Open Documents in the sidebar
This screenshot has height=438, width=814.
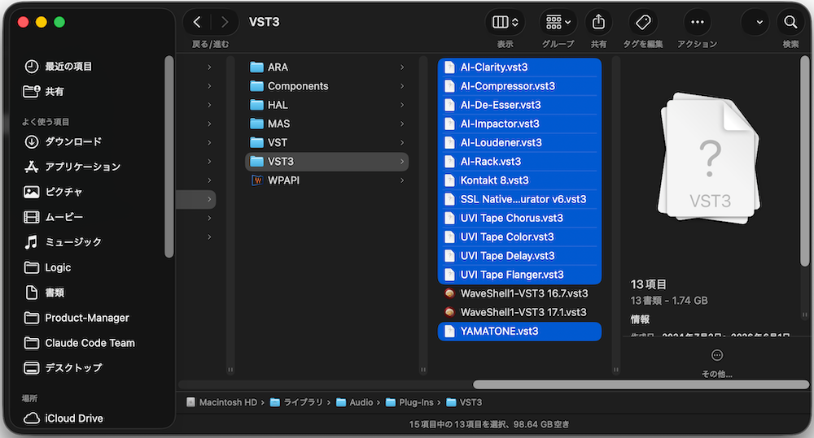44,293
